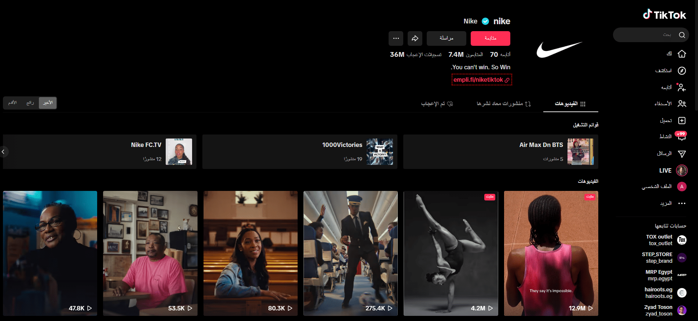698x321 pixels.
Task: Click the playlists carousel left arrow
Action: tap(3, 152)
